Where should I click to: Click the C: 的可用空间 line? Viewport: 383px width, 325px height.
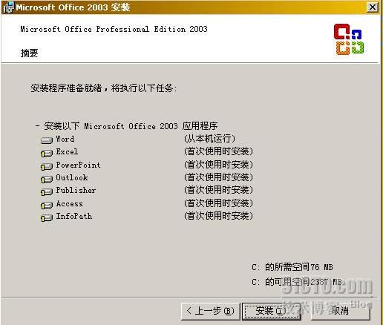(x=297, y=282)
